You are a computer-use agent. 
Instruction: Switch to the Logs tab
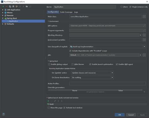click(x=76, y=12)
